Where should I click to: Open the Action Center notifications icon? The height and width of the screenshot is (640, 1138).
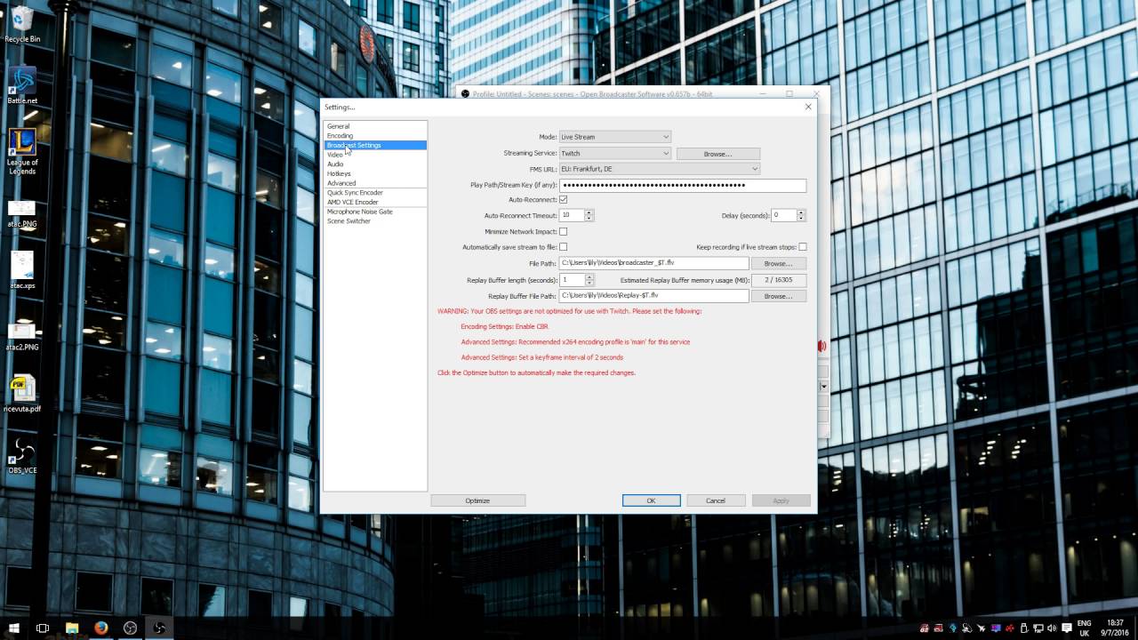tap(1067, 628)
